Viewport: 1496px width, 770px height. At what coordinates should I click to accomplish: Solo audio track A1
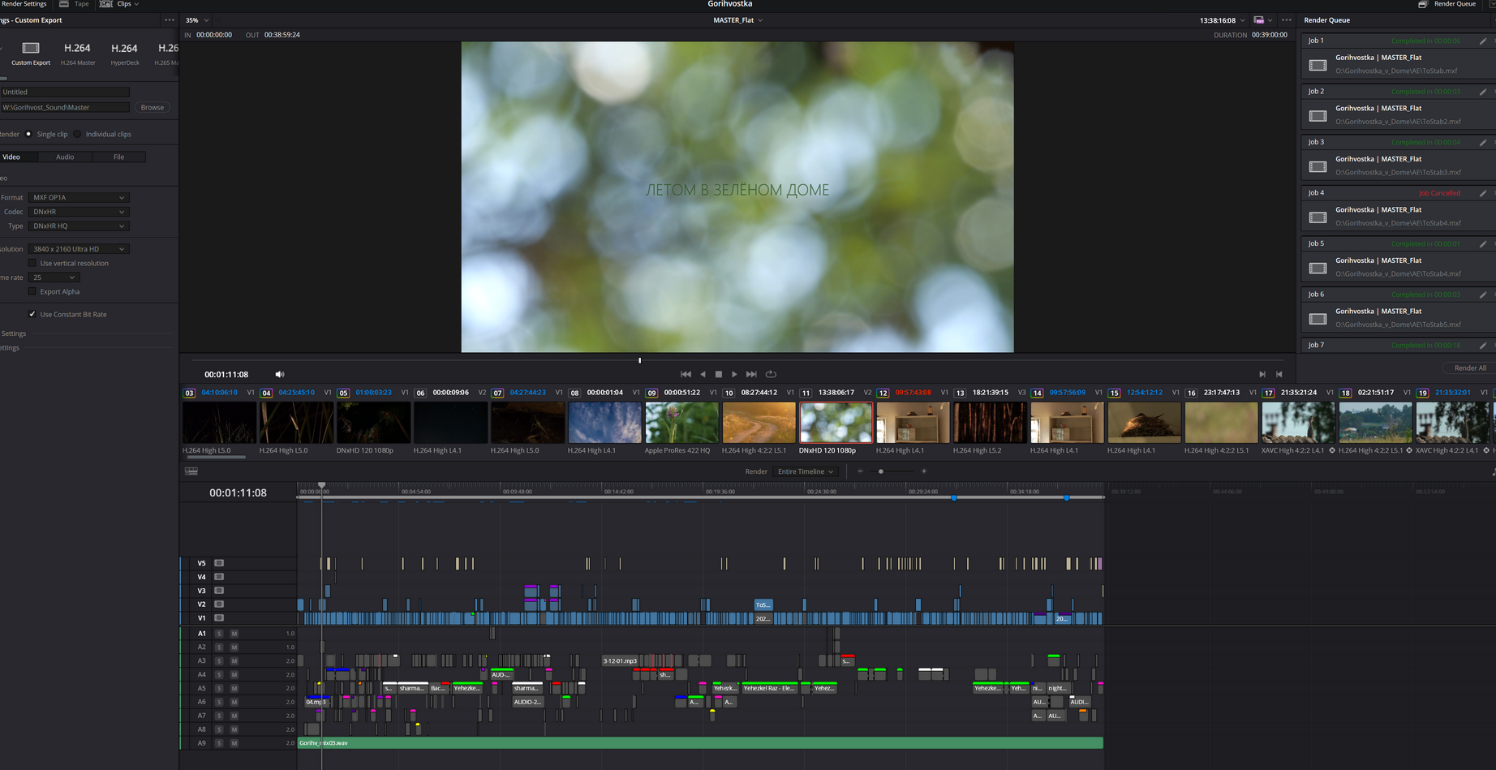[219, 634]
